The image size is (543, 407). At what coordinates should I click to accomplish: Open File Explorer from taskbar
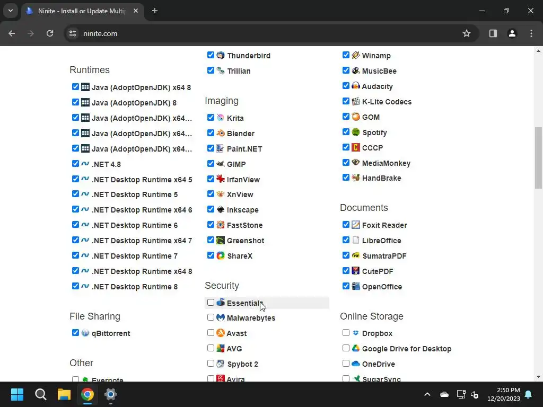coord(64,394)
